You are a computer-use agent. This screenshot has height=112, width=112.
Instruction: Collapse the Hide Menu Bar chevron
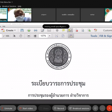(12, 2)
